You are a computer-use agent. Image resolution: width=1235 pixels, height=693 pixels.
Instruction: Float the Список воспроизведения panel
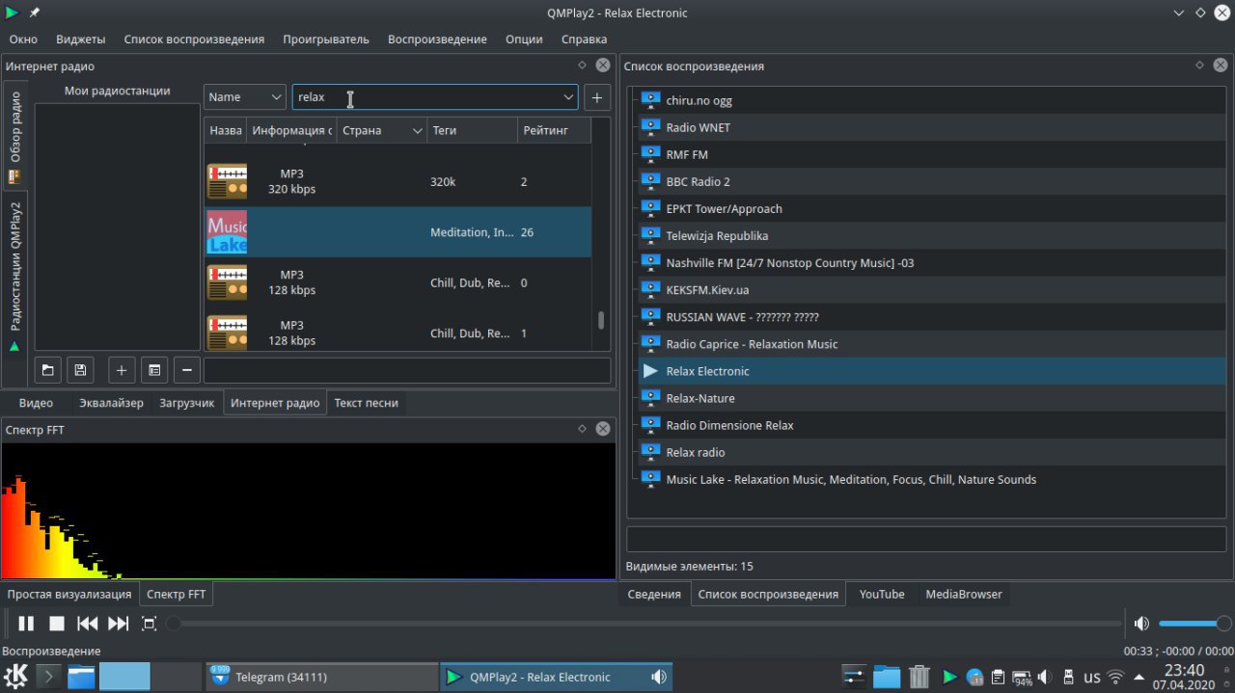click(1199, 66)
